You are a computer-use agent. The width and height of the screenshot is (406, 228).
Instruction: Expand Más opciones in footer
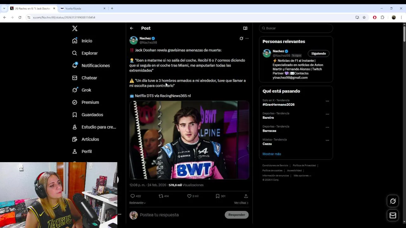pos(302,175)
